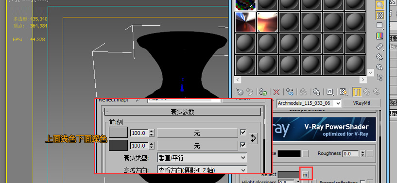Viewport: 397px width, 183px height.
Task: Open the Sample UV Tiling flyout
Action: click(380, 25)
